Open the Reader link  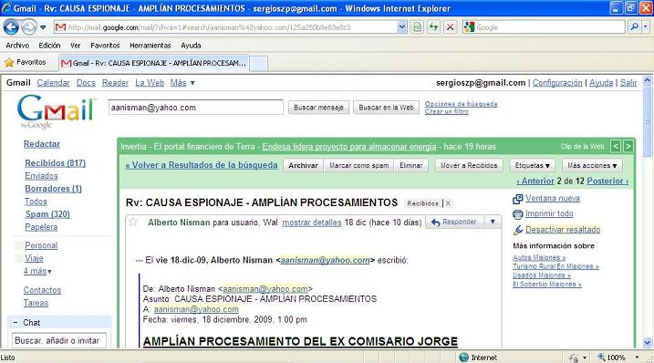click(115, 83)
